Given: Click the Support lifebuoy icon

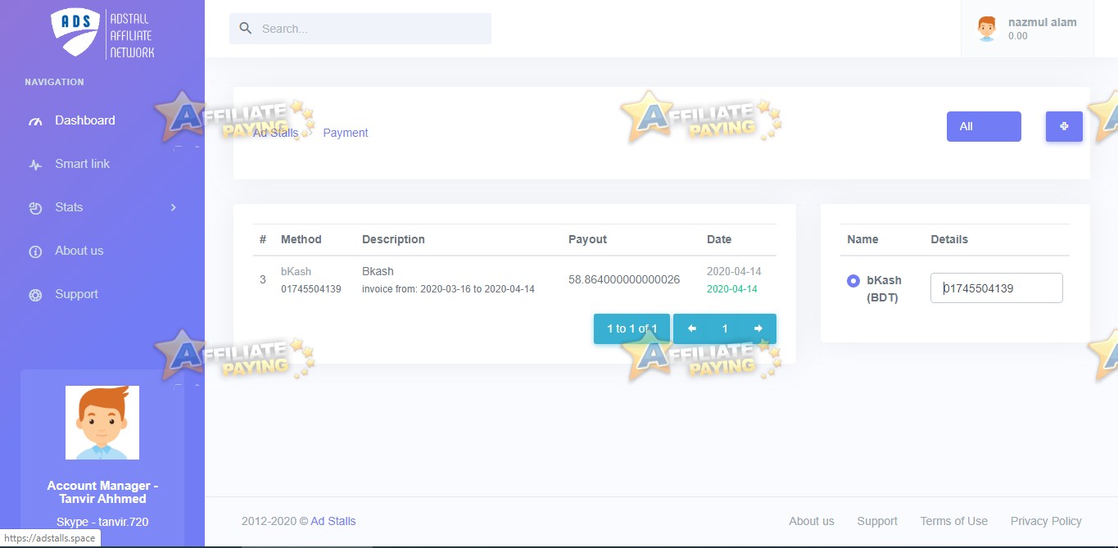Looking at the screenshot, I should [x=34, y=295].
